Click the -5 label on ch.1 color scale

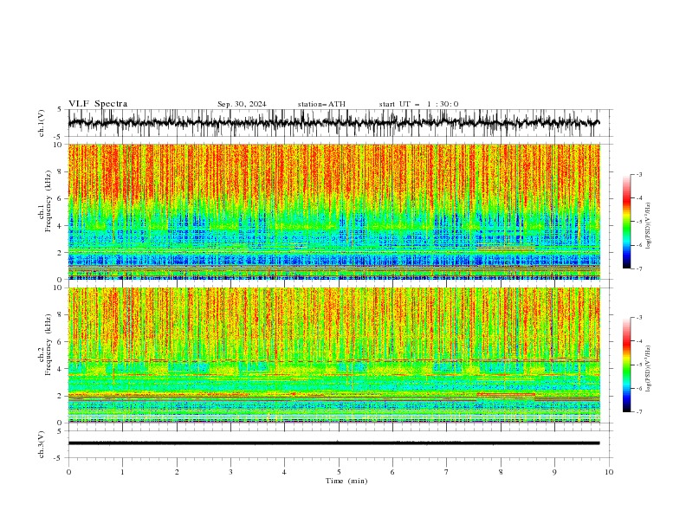coord(639,222)
